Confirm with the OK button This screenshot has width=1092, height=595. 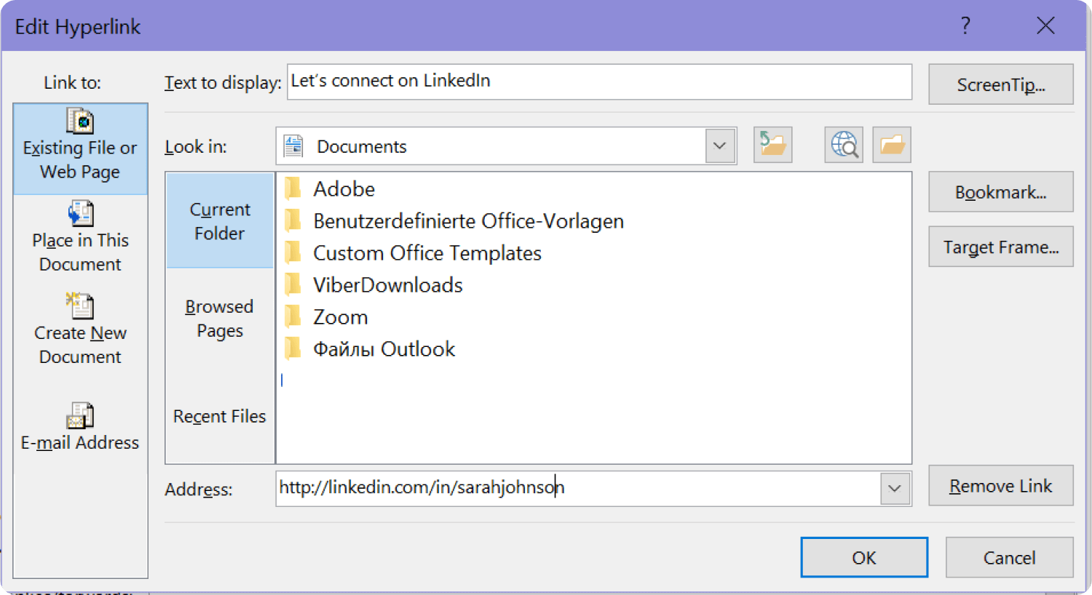point(864,557)
